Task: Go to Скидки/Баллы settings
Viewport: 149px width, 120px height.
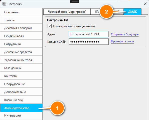Action: point(21,36)
